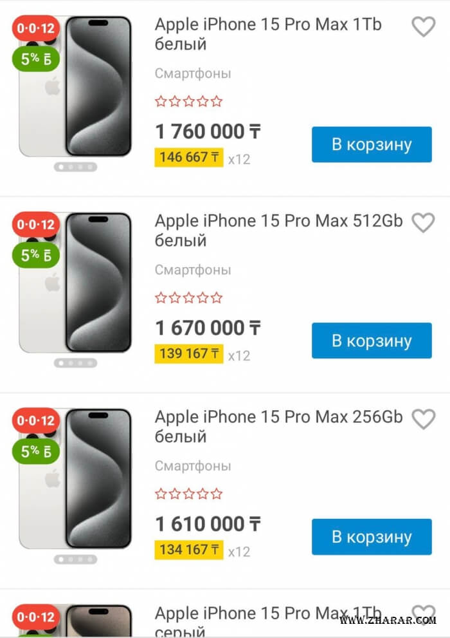Click green 5% bonus badge on 1Tb белый
450x638 pixels.
(36, 59)
